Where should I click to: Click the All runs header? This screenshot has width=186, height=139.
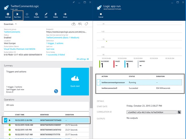pos(10,105)
